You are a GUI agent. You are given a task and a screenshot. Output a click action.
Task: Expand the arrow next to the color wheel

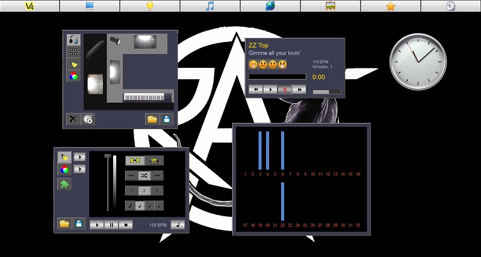[79, 169]
